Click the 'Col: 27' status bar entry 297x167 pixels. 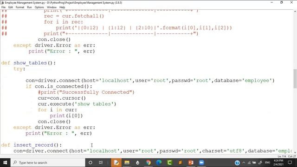click(x=292, y=156)
